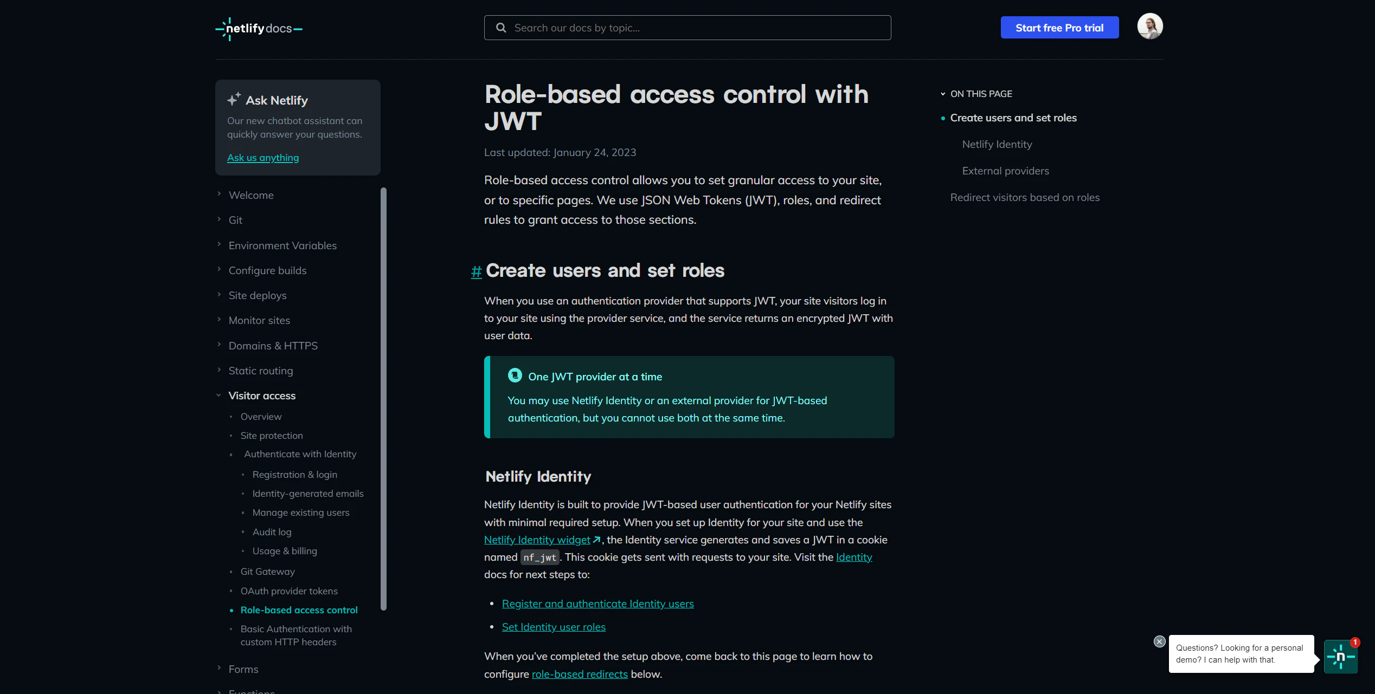1375x694 pixels.
Task: Click the red notification badge on chat
Action: pyautogui.click(x=1355, y=642)
